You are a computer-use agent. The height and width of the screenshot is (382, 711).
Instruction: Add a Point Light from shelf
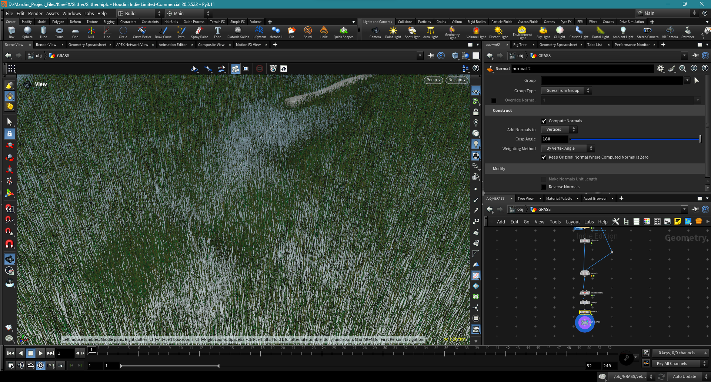[x=393, y=32]
